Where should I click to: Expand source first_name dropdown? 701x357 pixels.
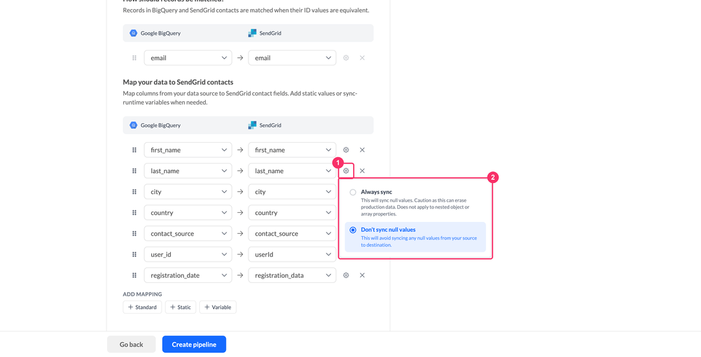point(188,150)
